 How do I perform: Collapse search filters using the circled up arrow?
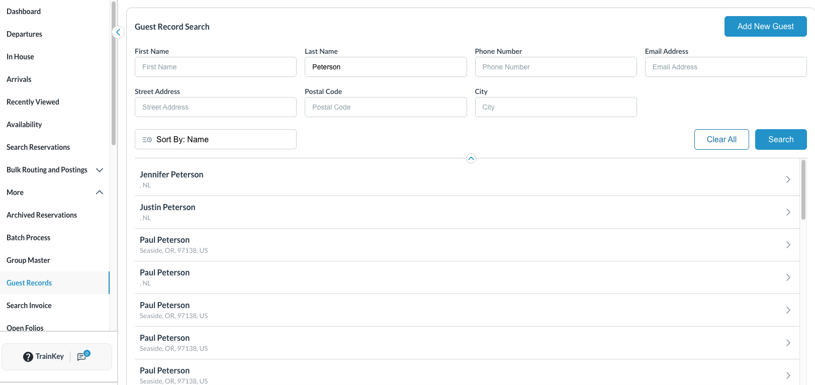(471, 158)
